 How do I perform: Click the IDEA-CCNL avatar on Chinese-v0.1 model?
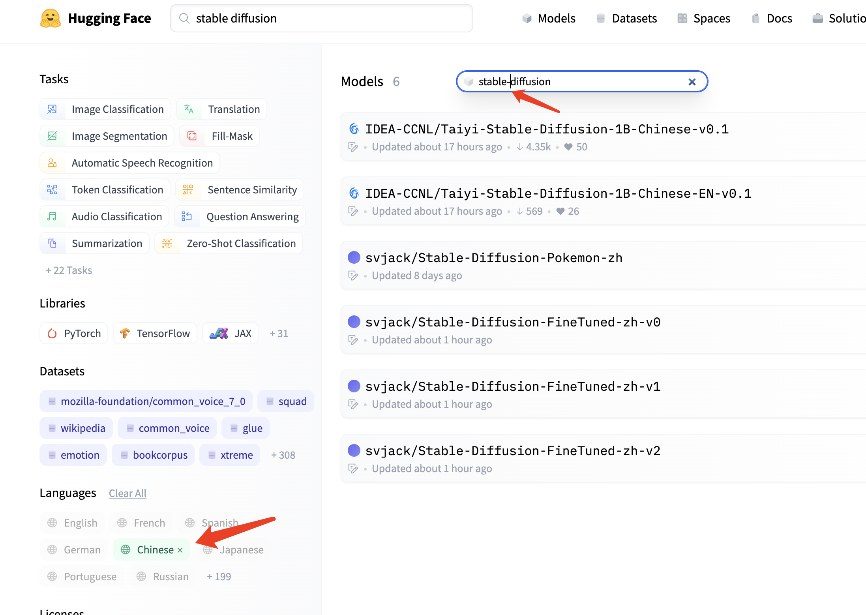[354, 129]
